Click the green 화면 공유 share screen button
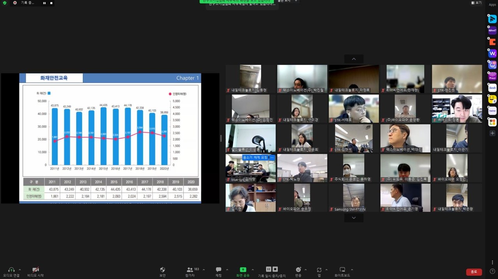 click(x=243, y=272)
